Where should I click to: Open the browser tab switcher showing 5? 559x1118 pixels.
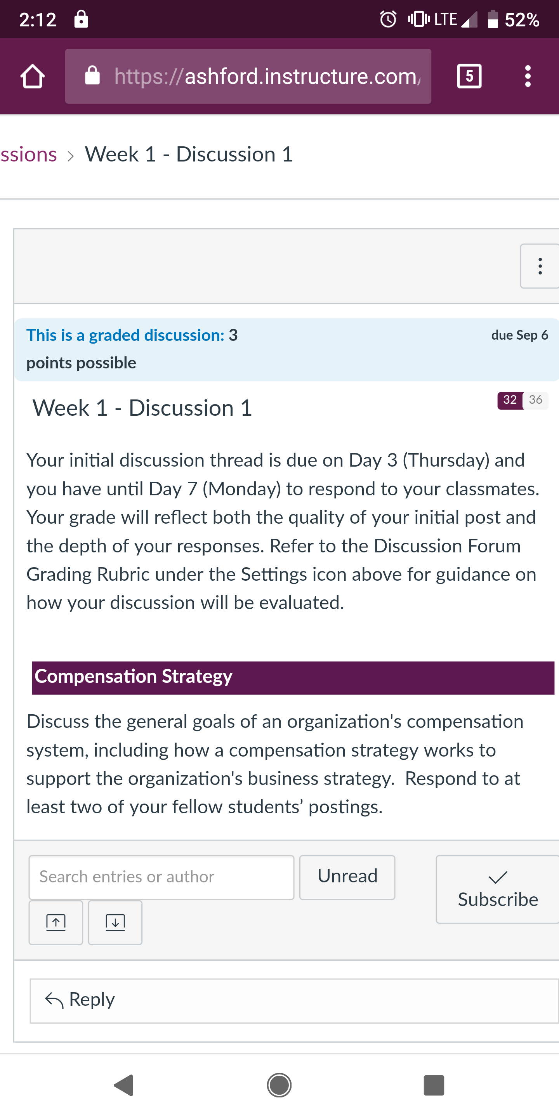click(x=469, y=76)
